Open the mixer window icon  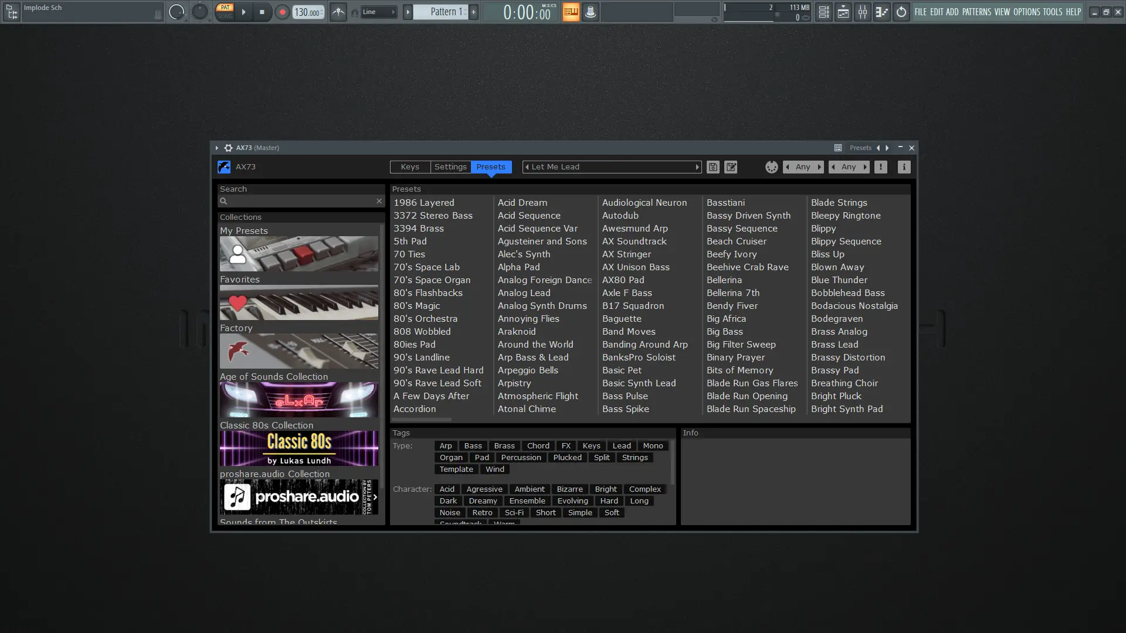[x=862, y=12]
